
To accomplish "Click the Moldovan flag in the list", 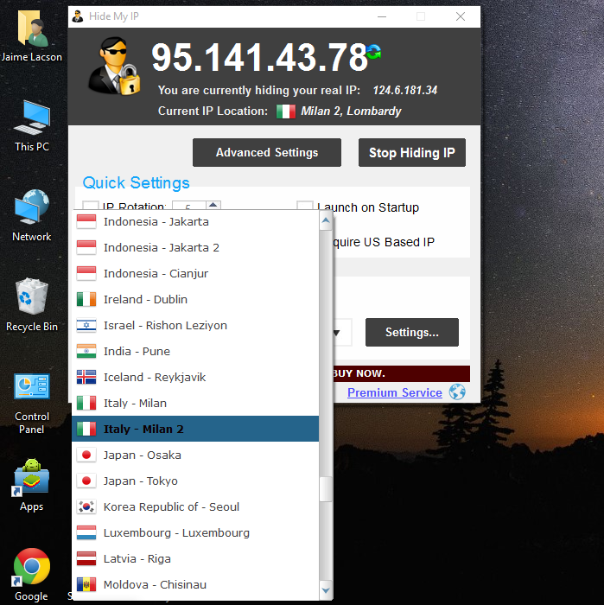I will (86, 584).
